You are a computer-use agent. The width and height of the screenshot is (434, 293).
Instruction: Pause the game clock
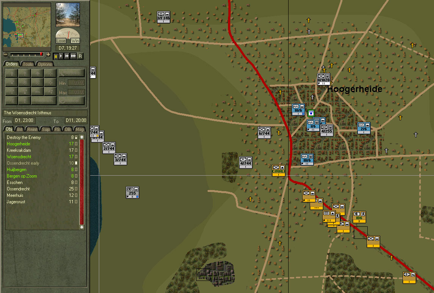click(56, 56)
